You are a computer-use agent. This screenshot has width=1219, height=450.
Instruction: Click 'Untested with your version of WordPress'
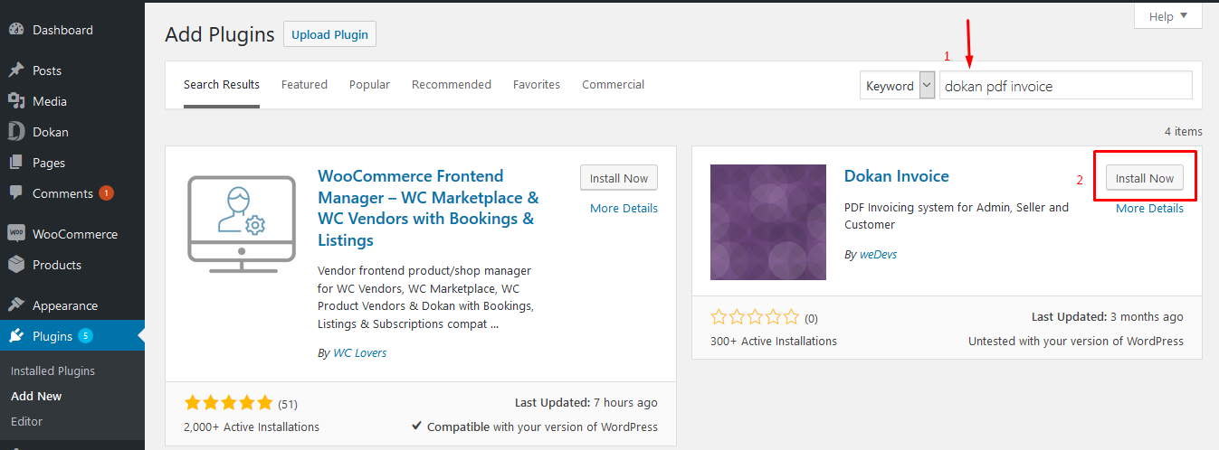(1076, 341)
